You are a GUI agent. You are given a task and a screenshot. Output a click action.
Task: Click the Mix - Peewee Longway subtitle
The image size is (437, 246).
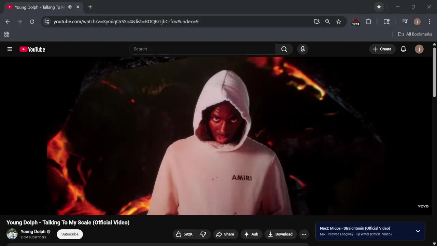click(x=356, y=234)
